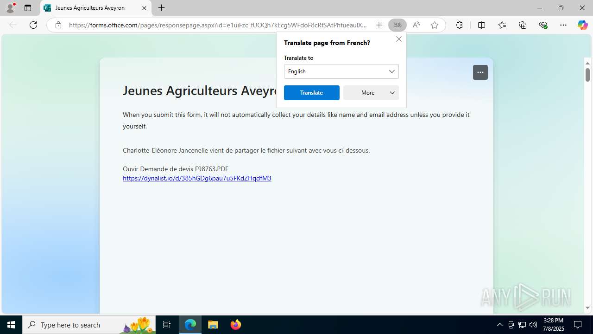593x334 pixels.
Task: Close the Jeunes Agriculteurs Aveyron tab
Action: (144, 8)
